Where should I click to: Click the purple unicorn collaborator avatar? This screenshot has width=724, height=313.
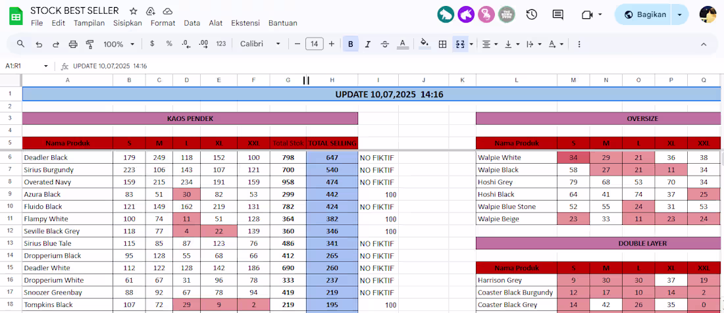[x=466, y=14]
